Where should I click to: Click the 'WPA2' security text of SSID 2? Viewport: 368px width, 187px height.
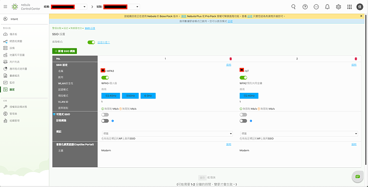click(243, 83)
